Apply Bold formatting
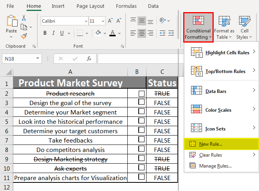This screenshot has height=191, width=259. [x=44, y=33]
